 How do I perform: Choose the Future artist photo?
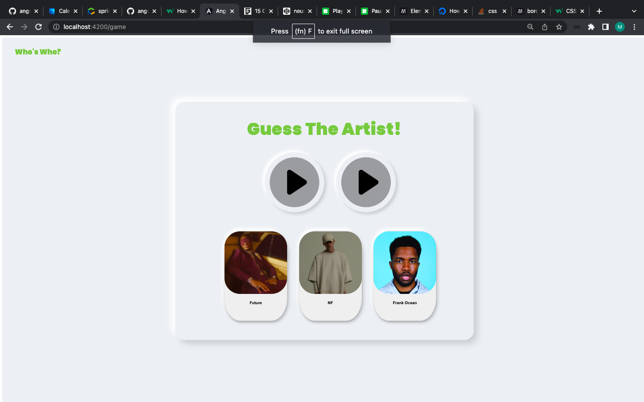[x=256, y=263]
